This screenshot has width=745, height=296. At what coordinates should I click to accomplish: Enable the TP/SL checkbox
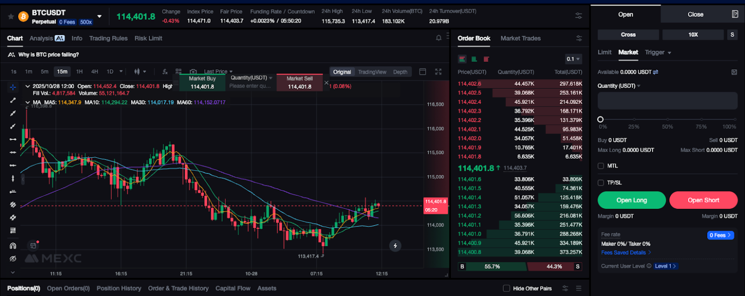[601, 182]
